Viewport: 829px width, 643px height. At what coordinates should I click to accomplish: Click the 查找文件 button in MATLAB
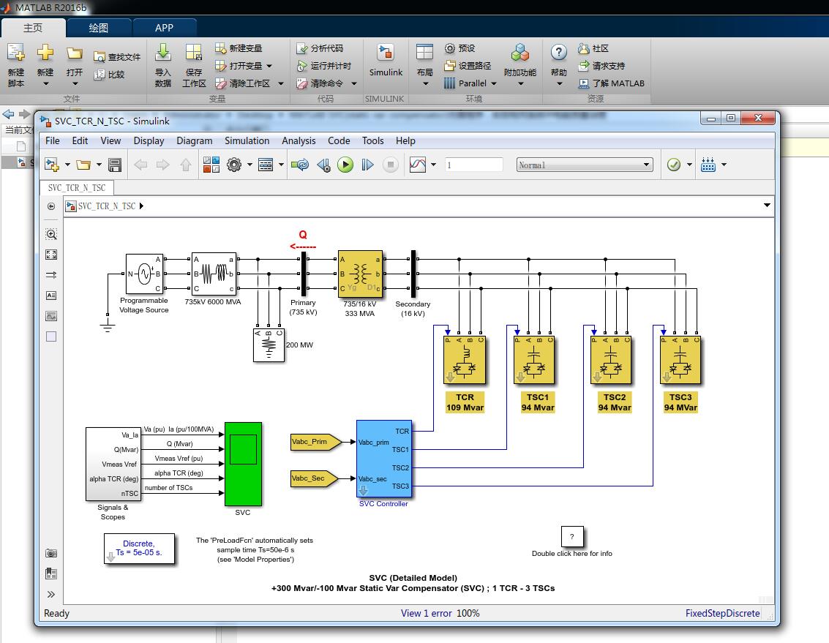117,56
